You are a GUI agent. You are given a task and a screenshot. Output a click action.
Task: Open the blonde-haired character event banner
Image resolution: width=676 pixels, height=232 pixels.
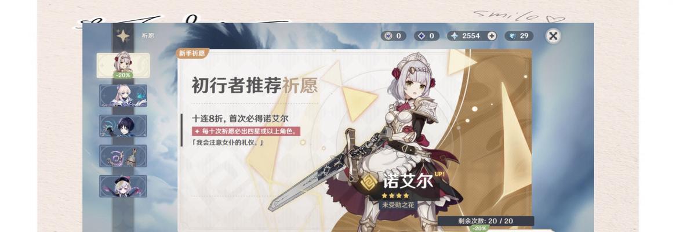tap(123, 95)
